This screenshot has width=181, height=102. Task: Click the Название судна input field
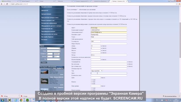point(109,35)
